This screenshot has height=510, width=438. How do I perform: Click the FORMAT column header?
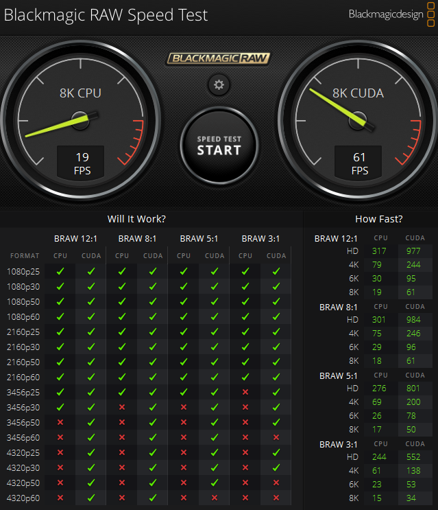25,256
